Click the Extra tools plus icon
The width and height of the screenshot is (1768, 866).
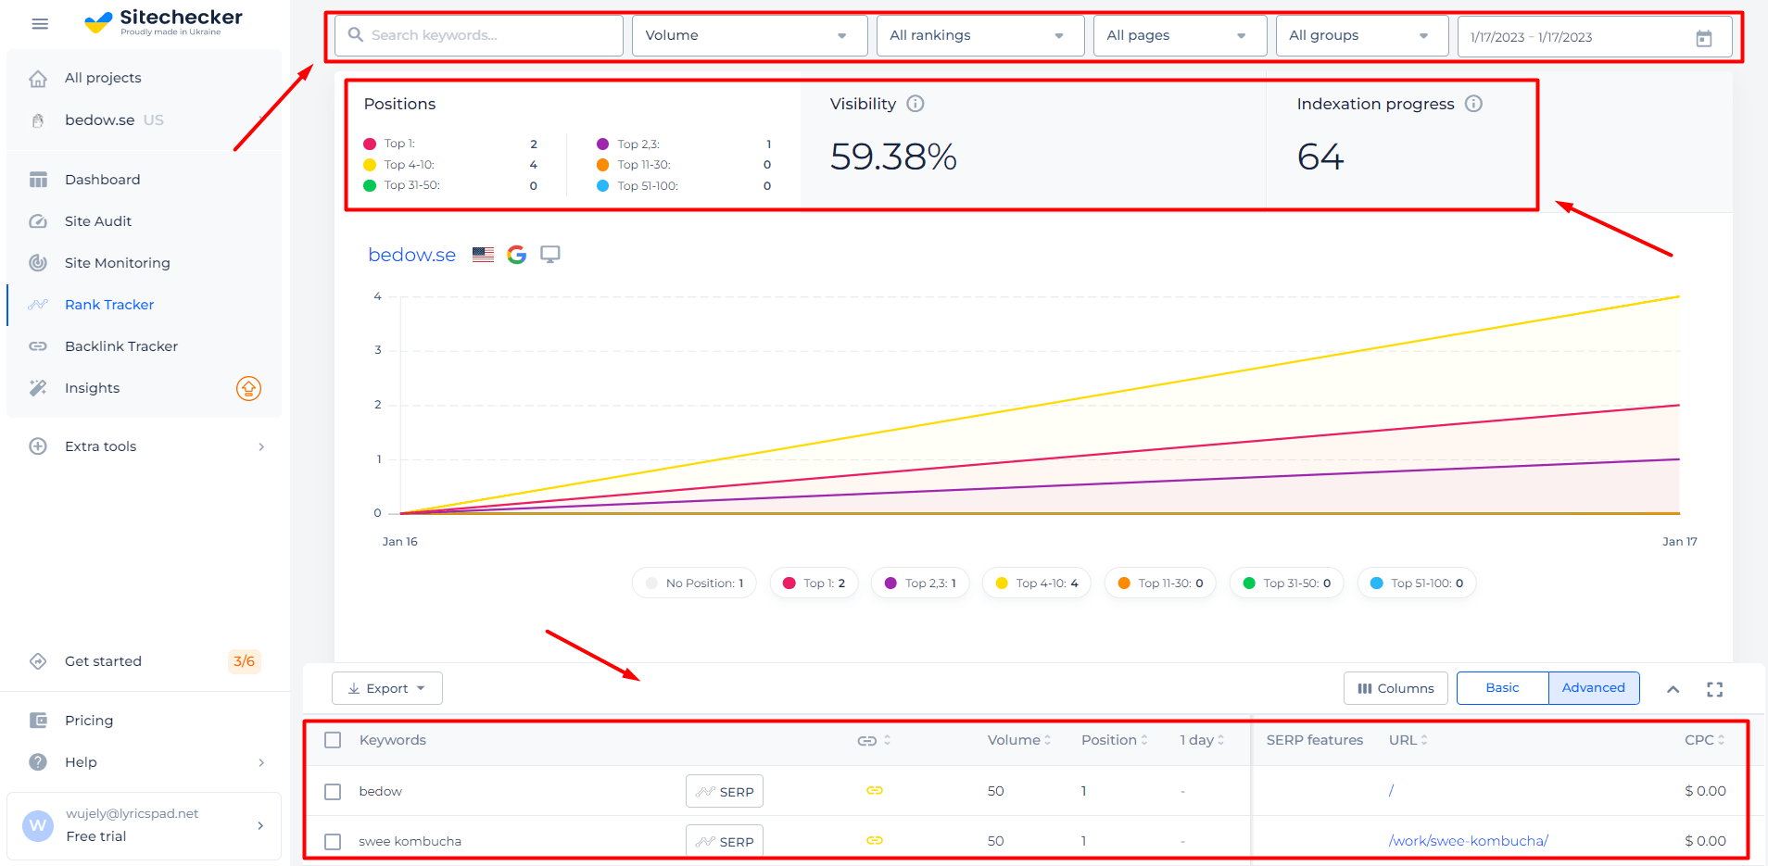38,446
